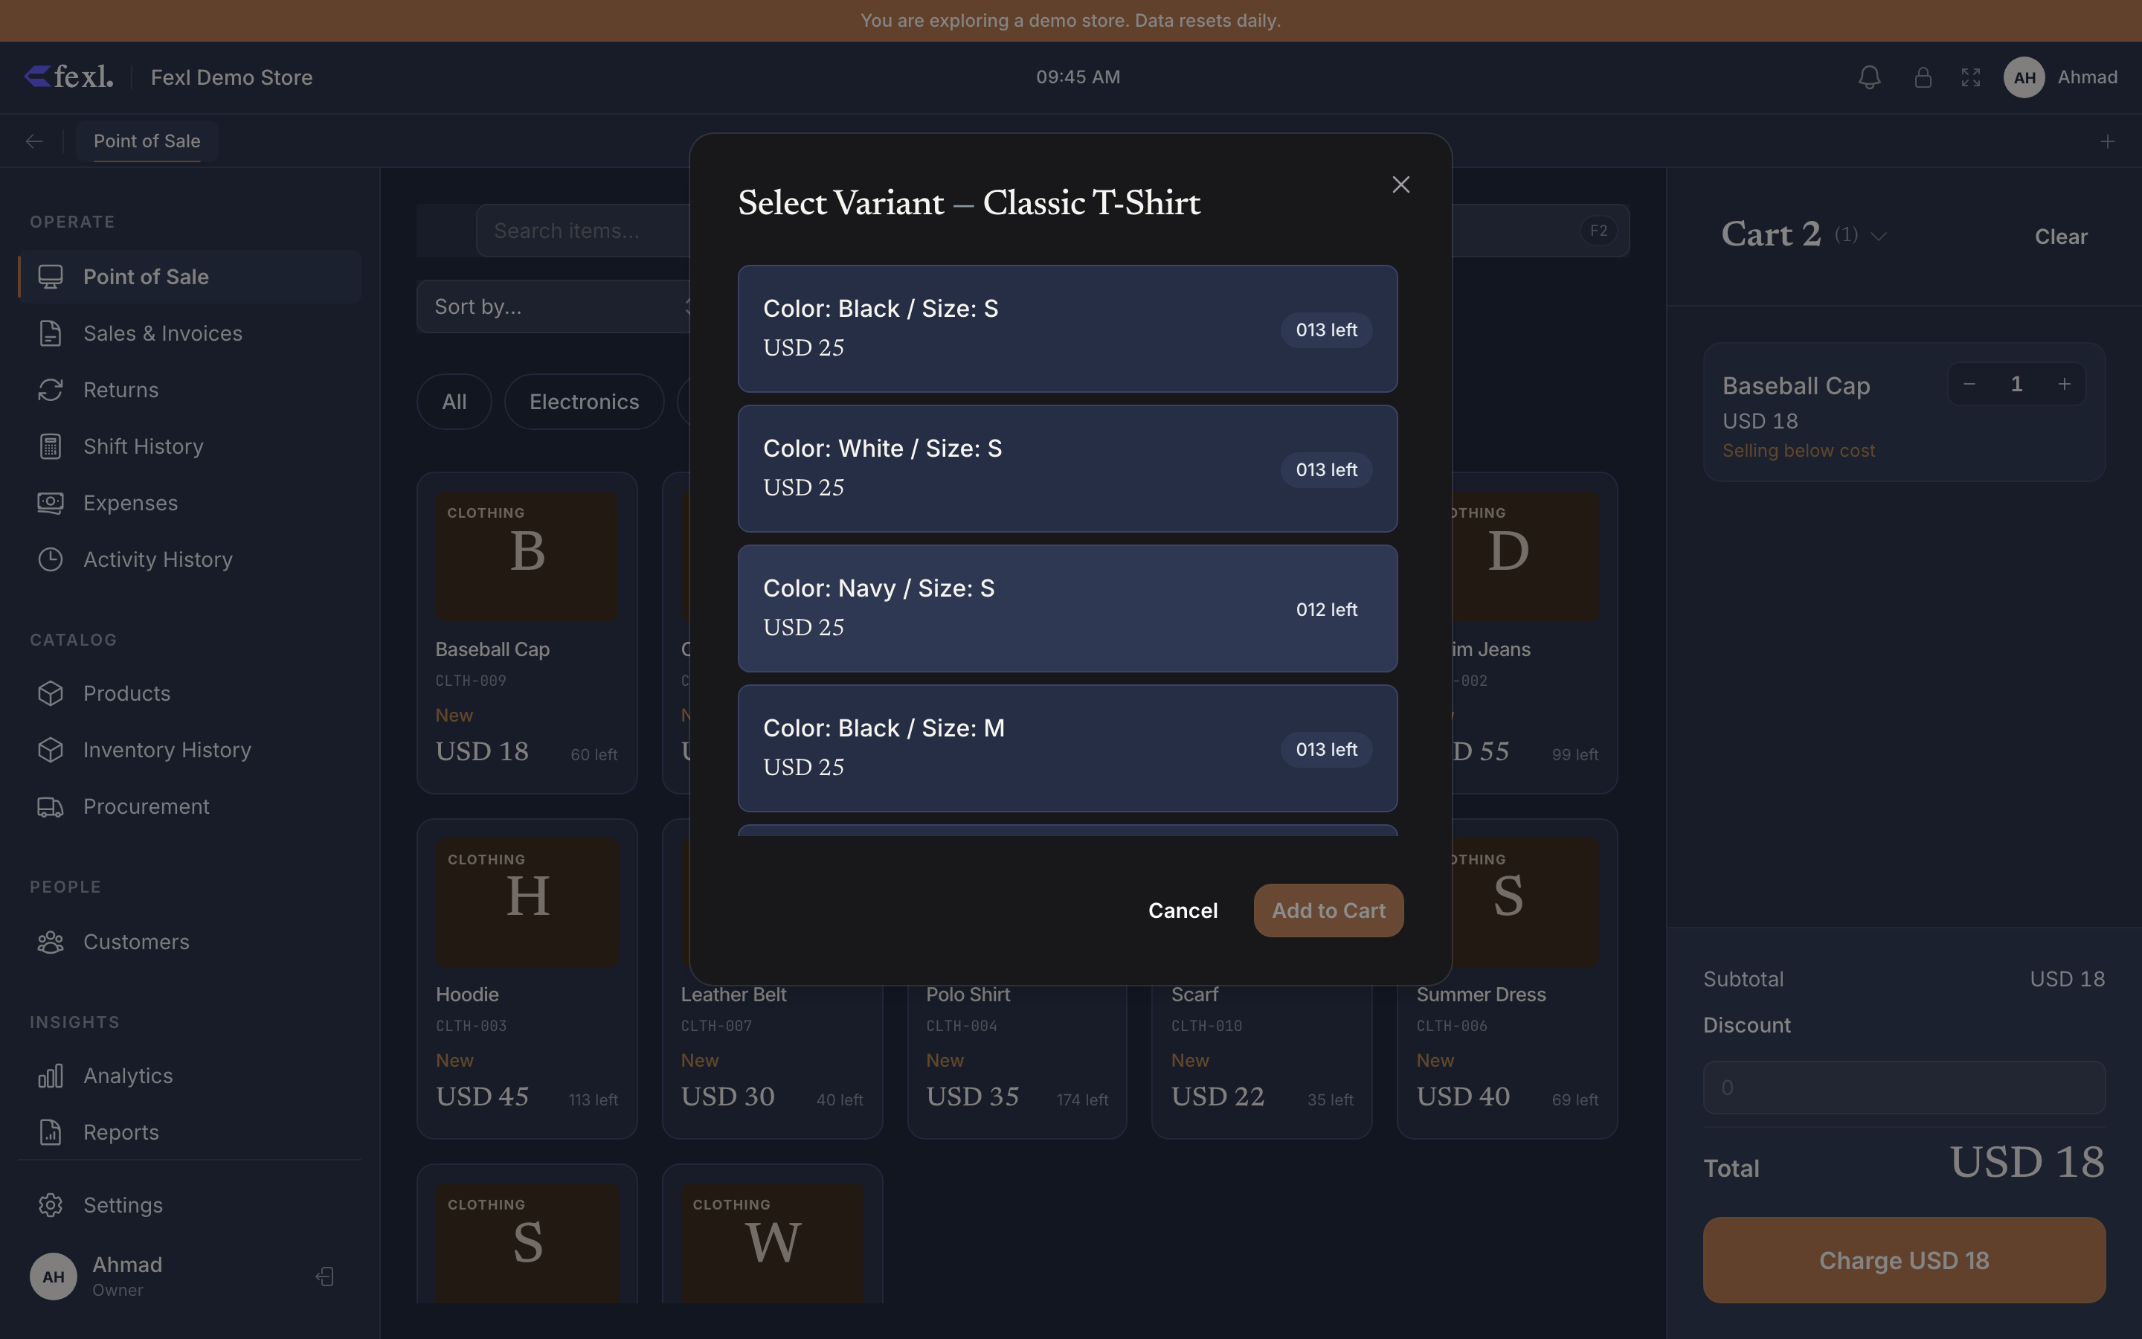Screen dimensions: 2142x1339
Task: Filter products by Electronics category
Action: 584,402
